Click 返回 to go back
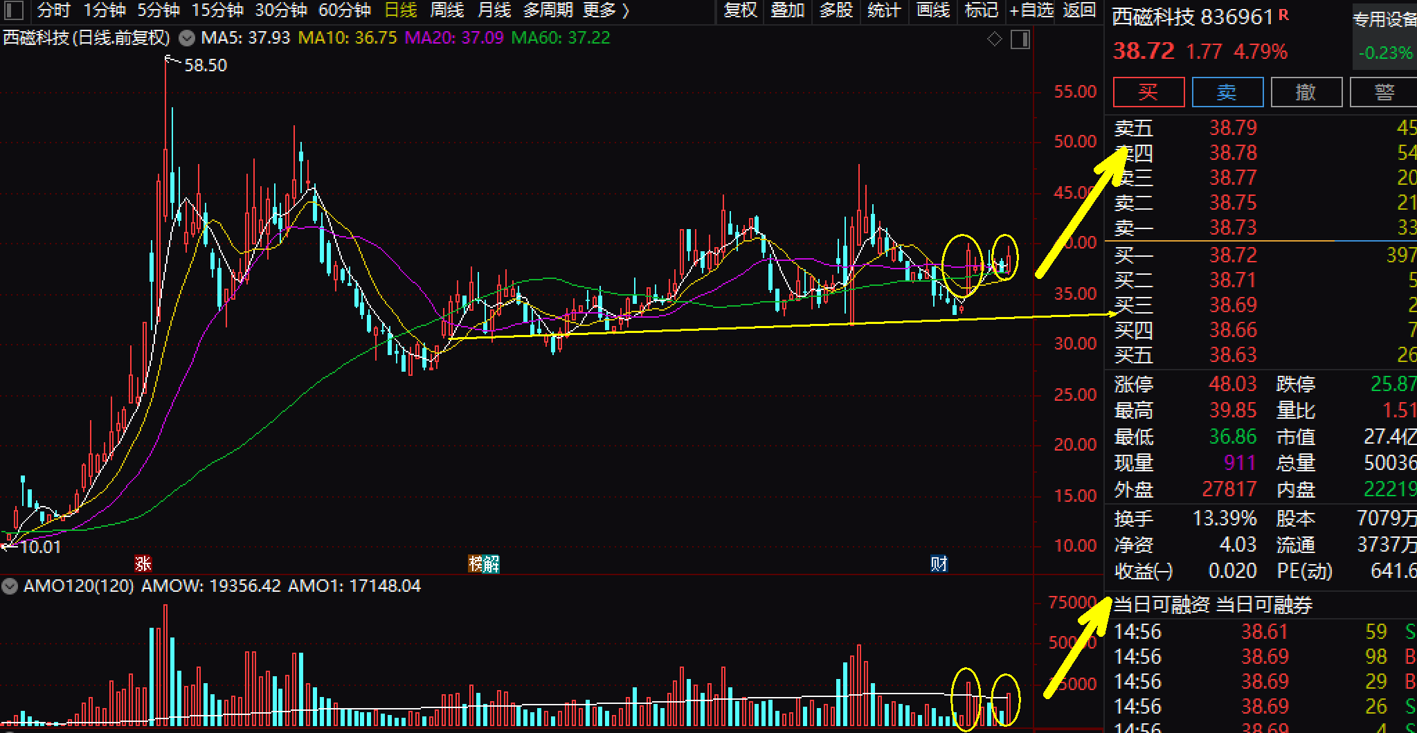The height and width of the screenshot is (733, 1417). (1080, 10)
